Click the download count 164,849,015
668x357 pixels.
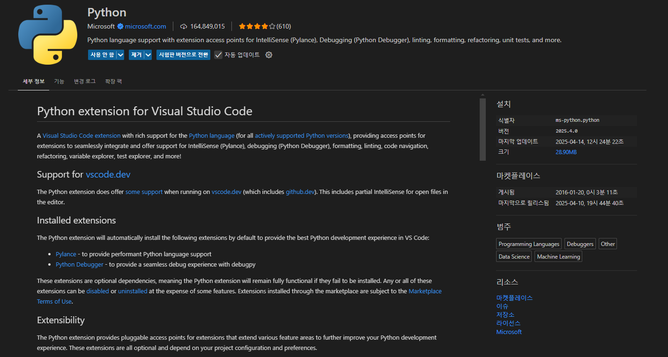[208, 26]
